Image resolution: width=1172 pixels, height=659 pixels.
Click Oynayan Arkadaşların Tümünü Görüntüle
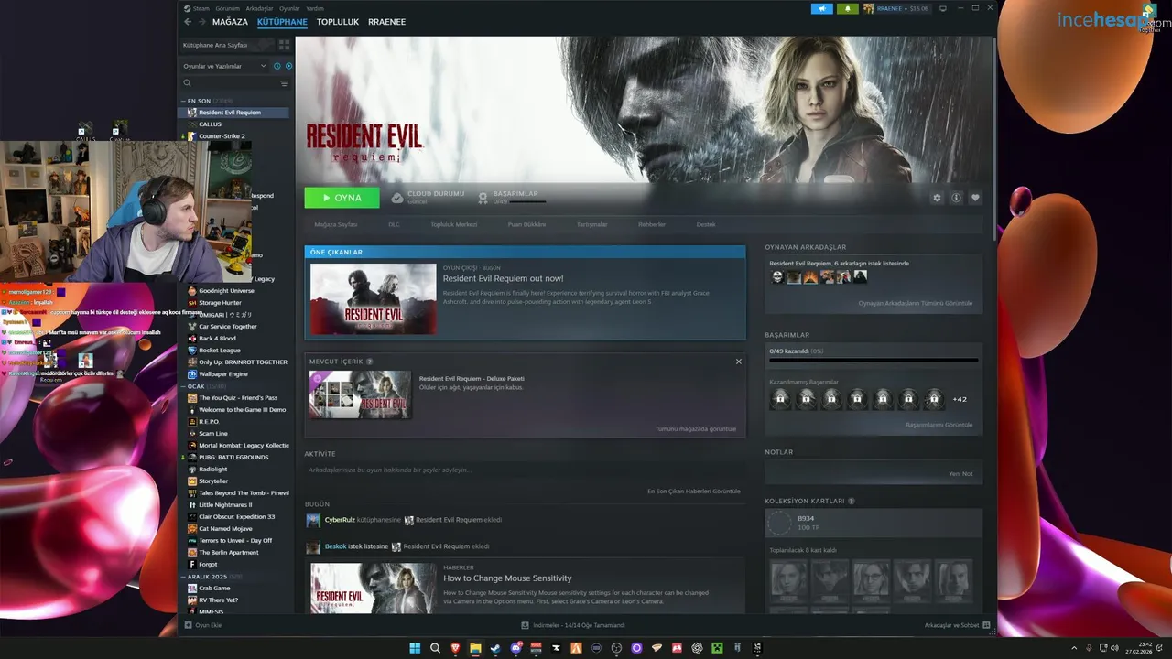[x=916, y=303]
